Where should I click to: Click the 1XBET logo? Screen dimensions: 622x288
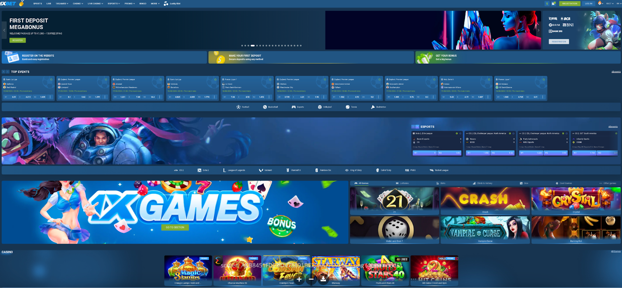[x=8, y=3]
